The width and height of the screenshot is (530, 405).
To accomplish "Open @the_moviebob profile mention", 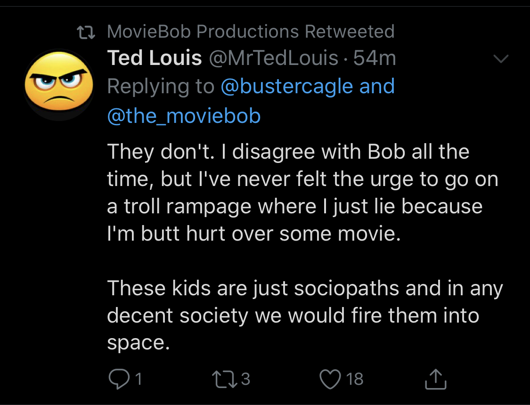I will pyautogui.click(x=184, y=116).
